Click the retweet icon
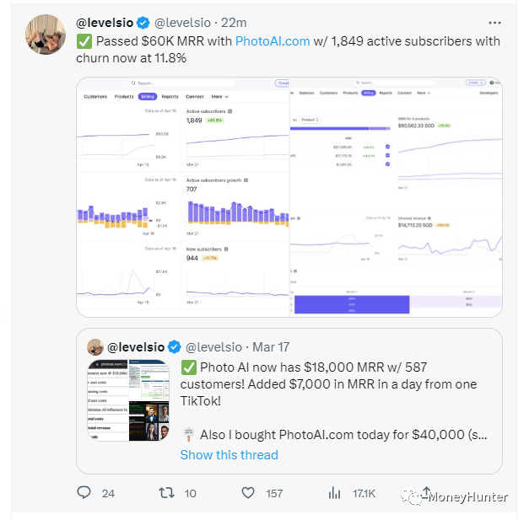The width and height of the screenshot is (524, 520). pyautogui.click(x=166, y=492)
